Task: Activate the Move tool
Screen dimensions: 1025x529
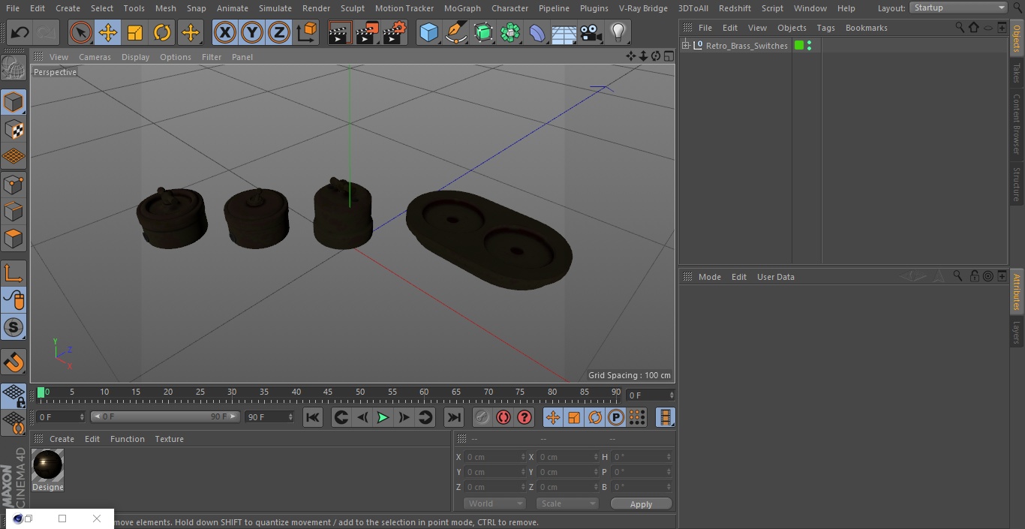Action: click(108, 32)
